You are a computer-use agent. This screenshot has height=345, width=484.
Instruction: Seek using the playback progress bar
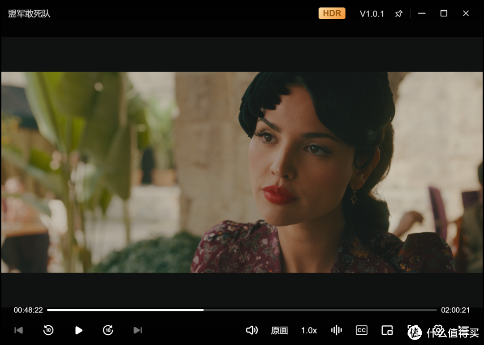pos(242,310)
